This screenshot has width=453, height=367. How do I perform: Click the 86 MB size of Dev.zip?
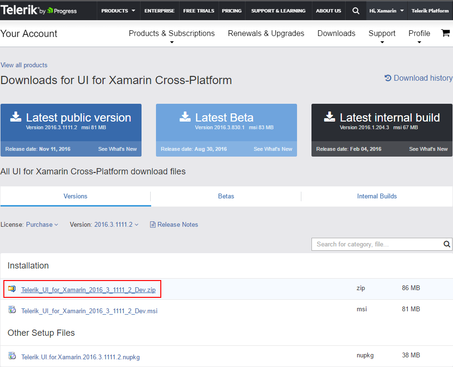coord(411,288)
